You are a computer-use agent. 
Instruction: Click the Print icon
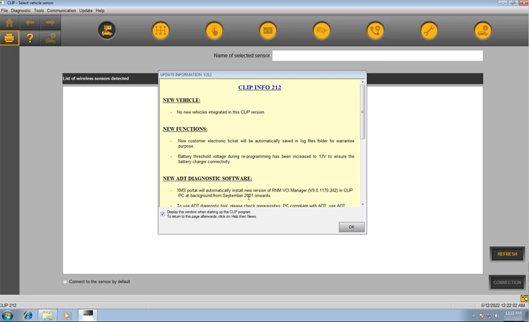(10, 38)
